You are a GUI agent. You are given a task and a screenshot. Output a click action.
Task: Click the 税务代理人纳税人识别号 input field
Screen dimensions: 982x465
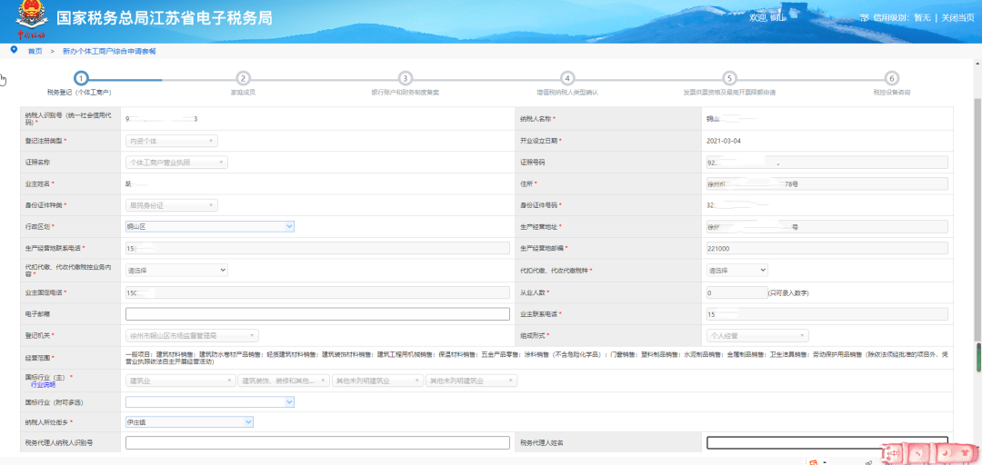pyautogui.click(x=317, y=443)
